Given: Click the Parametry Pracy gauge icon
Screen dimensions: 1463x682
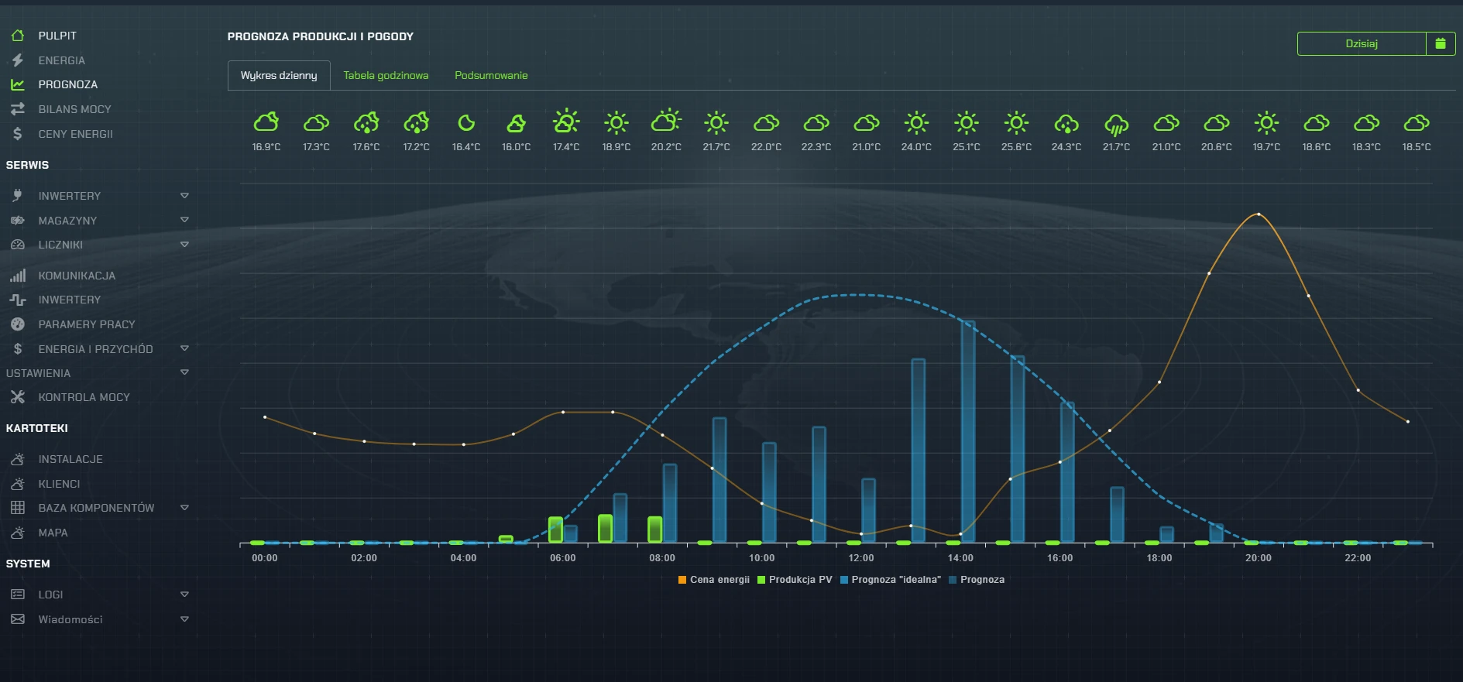Looking at the screenshot, I should (x=17, y=324).
